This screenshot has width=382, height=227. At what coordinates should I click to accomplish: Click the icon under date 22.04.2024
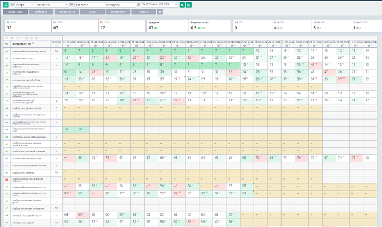(x=123, y=45)
